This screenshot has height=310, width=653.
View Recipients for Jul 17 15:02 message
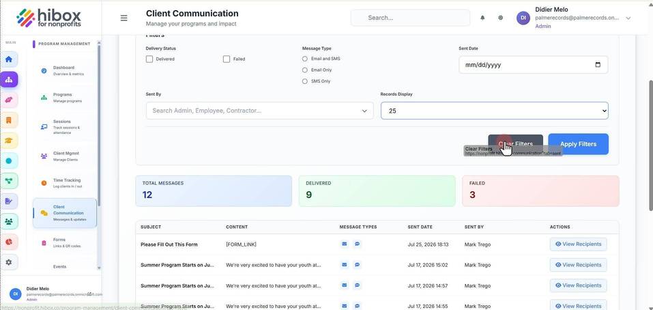pos(578,265)
